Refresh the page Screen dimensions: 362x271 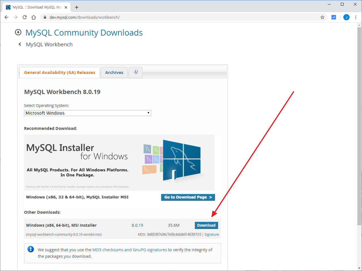[x=25, y=17]
